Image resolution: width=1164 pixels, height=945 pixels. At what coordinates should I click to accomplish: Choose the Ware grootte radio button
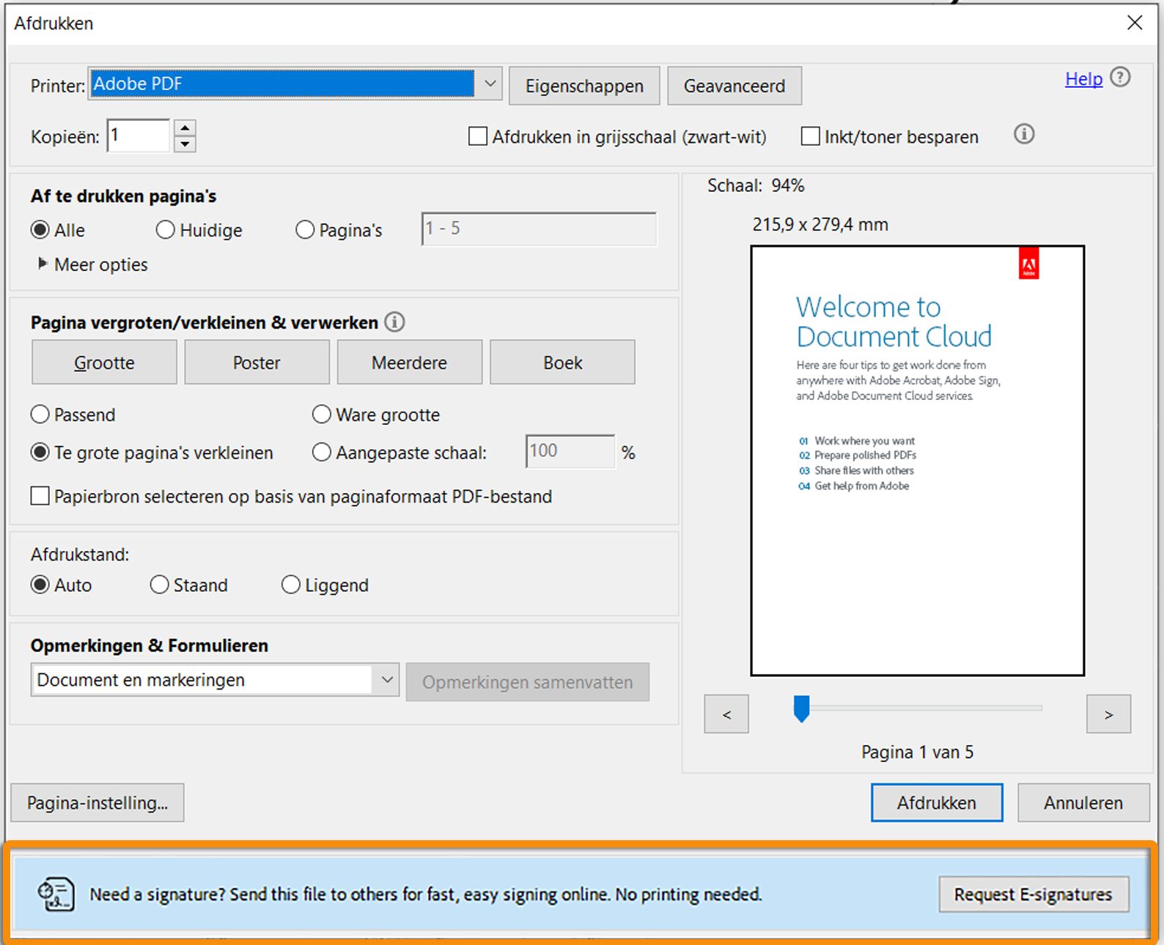click(x=322, y=415)
